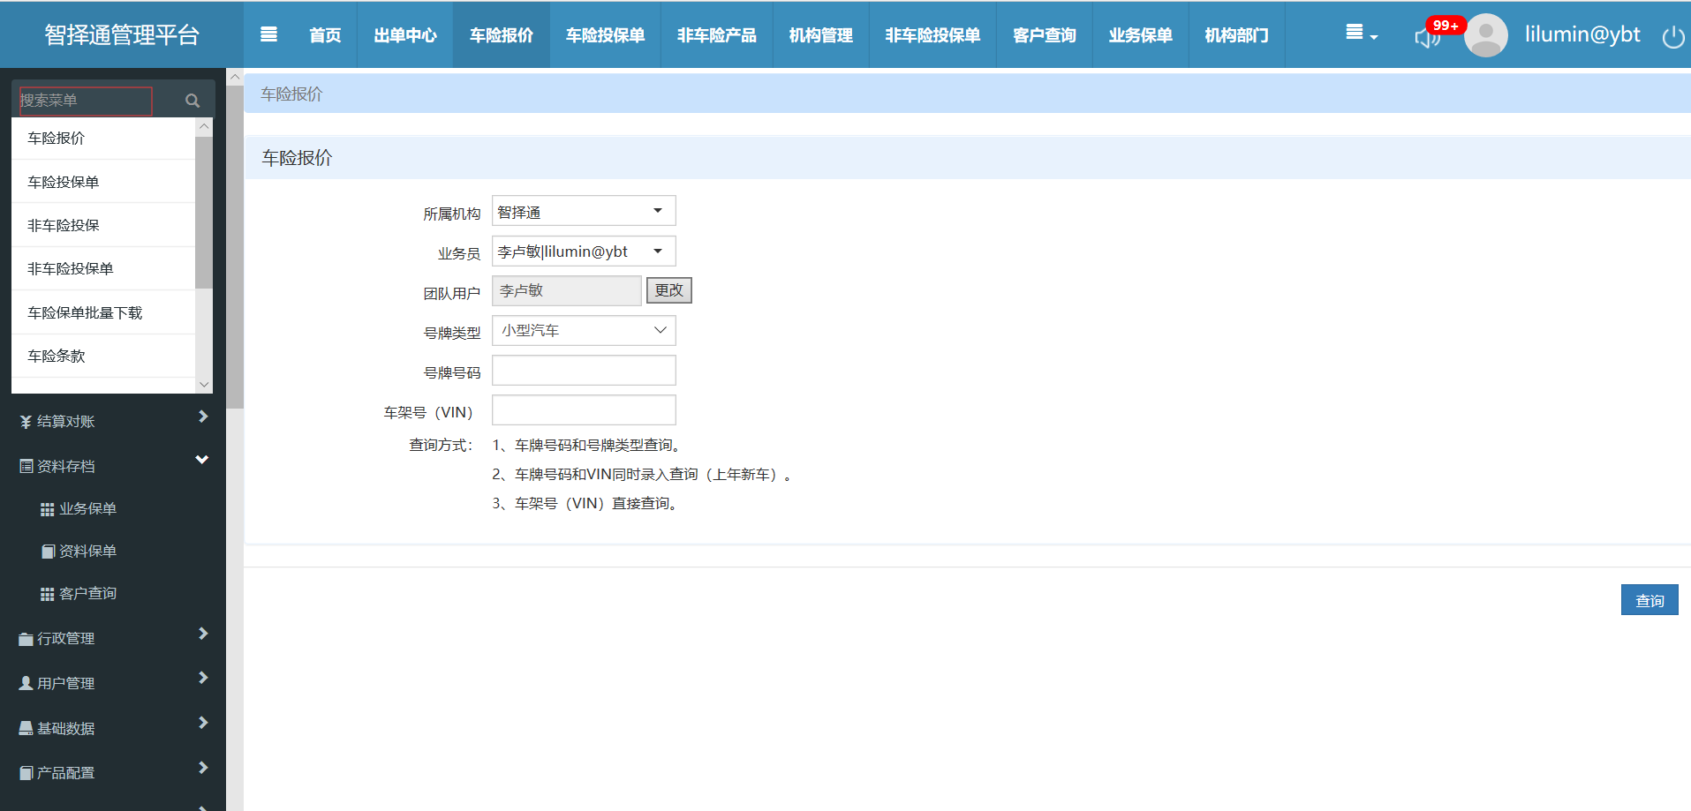Click the grid icon beside 业务保单
Image resolution: width=1691 pixels, height=811 pixels.
coord(48,509)
